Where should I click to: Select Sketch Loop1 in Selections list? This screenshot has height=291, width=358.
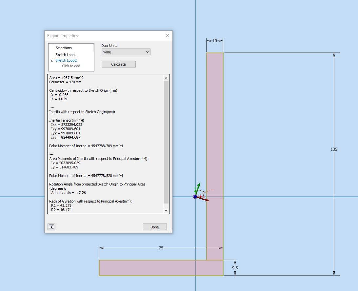[x=66, y=54]
